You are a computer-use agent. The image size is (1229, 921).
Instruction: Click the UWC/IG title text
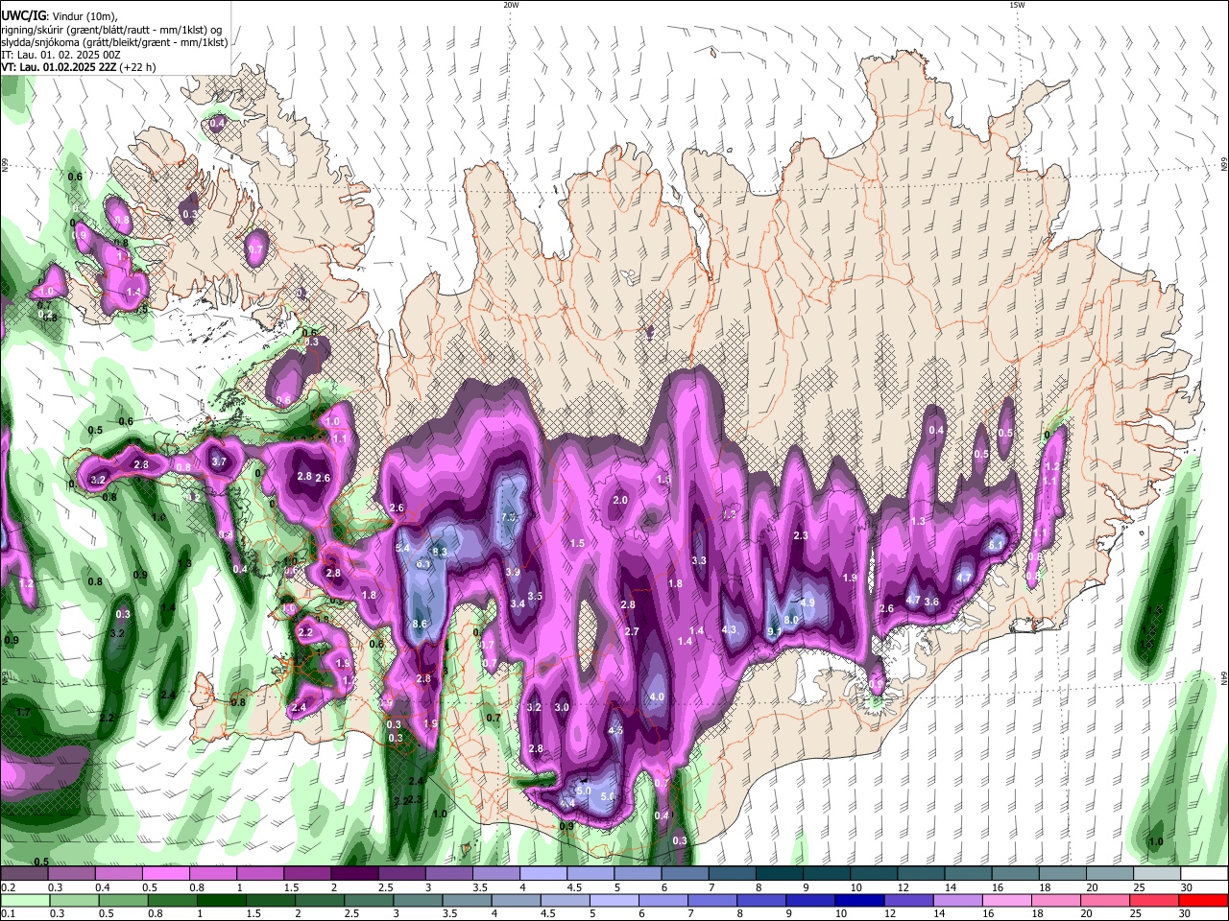22,16
